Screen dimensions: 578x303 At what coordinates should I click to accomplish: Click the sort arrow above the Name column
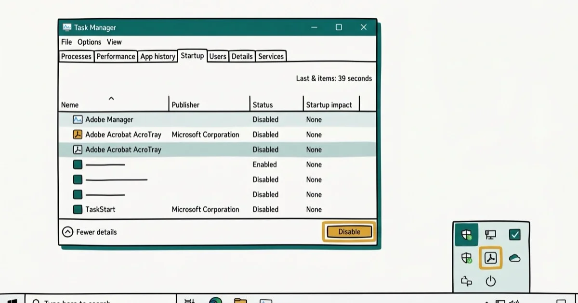111,98
